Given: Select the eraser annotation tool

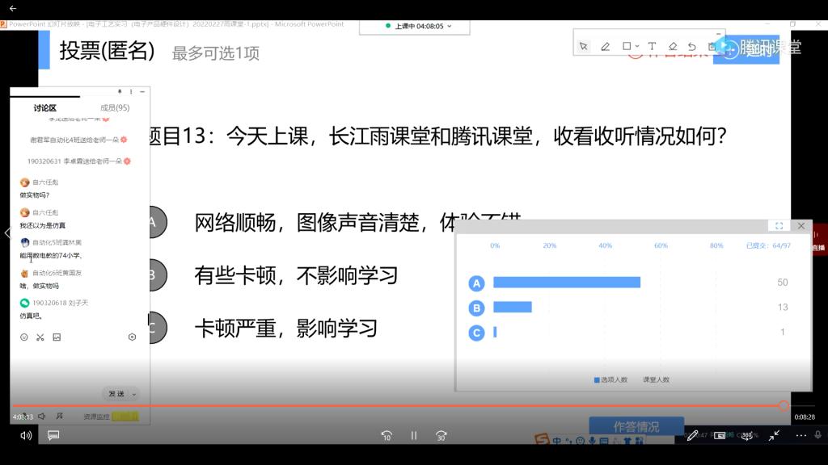Looking at the screenshot, I should click(x=673, y=46).
